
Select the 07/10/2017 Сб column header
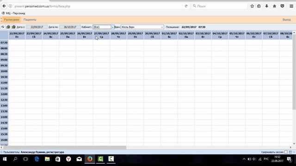[271, 35]
